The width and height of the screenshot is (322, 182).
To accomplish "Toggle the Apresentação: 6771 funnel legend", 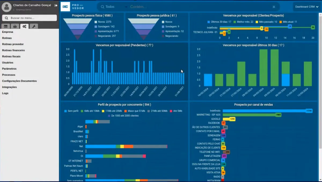I will point(107,31).
